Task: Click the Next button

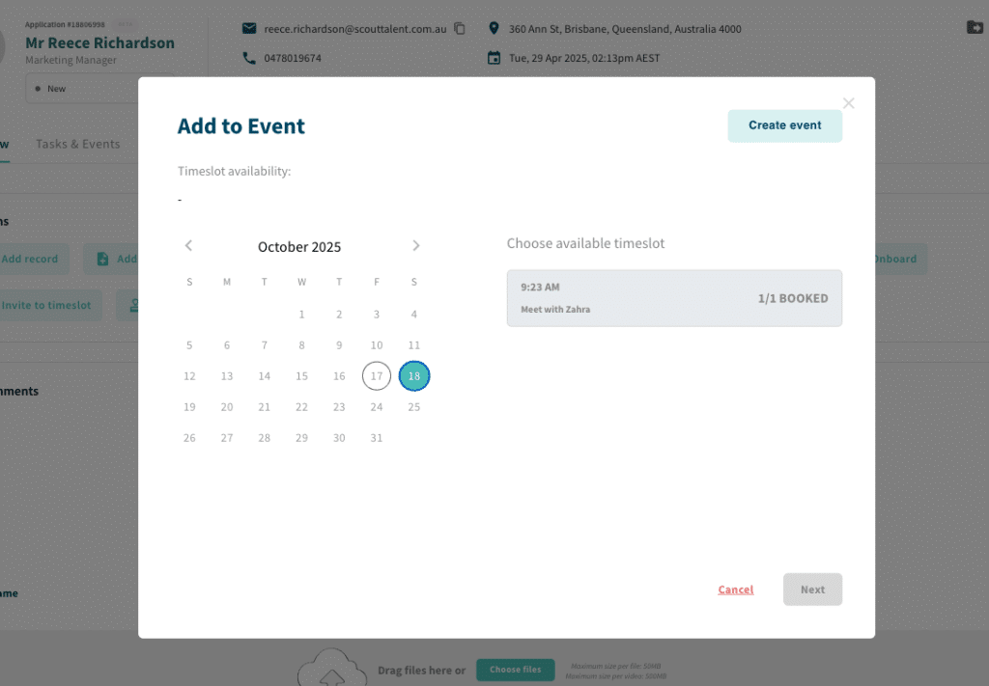Action: click(x=812, y=590)
